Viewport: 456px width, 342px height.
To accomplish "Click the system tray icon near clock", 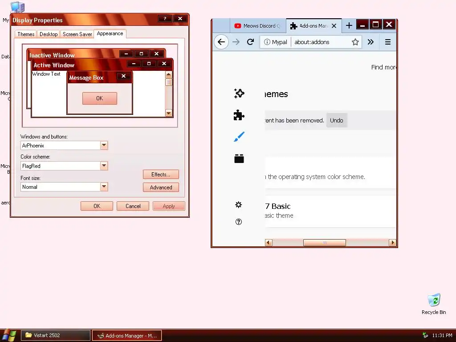I will (425, 335).
